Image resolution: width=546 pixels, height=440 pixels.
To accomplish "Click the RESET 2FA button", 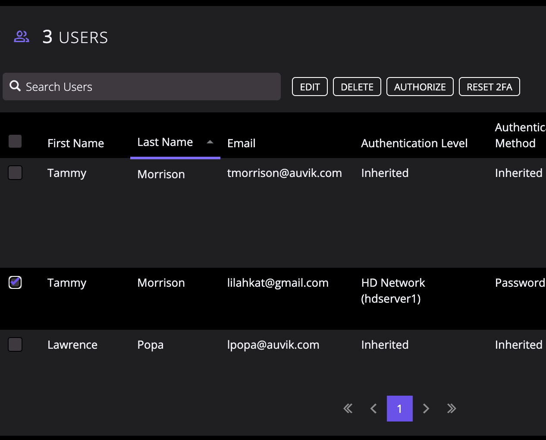I will 490,87.
